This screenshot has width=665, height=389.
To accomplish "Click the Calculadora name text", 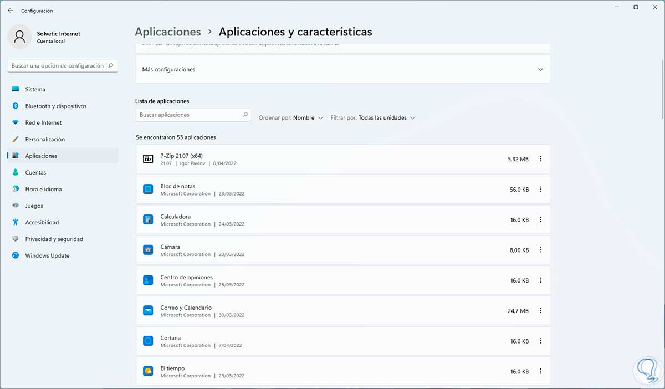I will pyautogui.click(x=175, y=217).
